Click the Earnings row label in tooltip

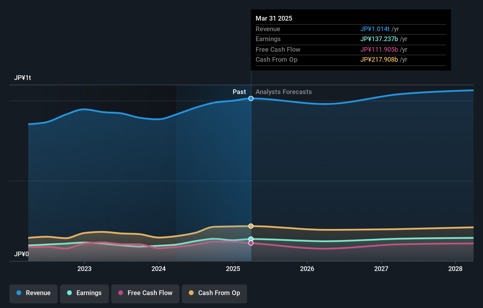(268, 39)
